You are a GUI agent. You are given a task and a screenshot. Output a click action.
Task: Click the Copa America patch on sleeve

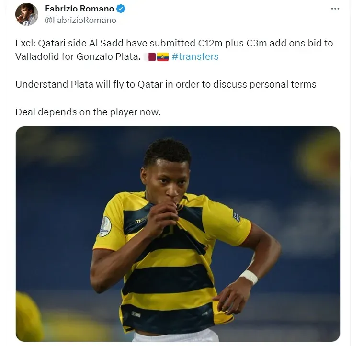tap(105, 226)
